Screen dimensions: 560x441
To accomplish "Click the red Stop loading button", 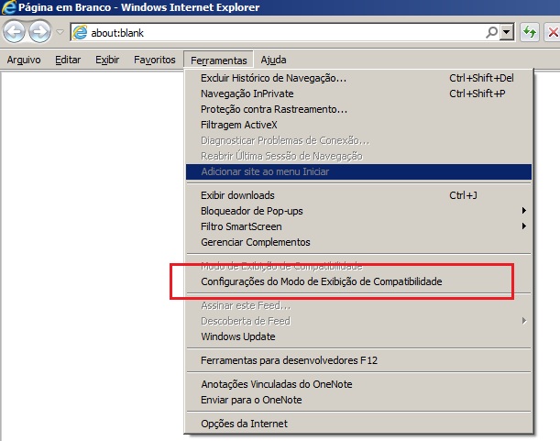I will (x=552, y=32).
